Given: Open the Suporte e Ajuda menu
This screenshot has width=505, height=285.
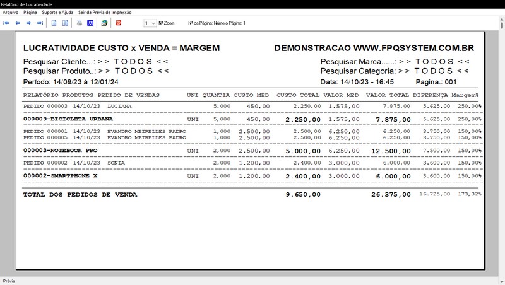Looking at the screenshot, I should (x=57, y=12).
